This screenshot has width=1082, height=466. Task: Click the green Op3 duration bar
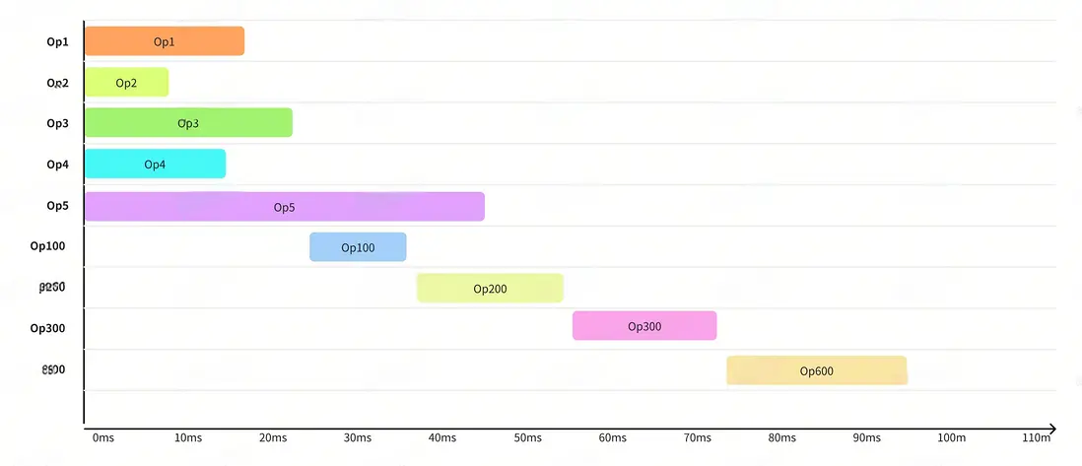[x=188, y=123]
